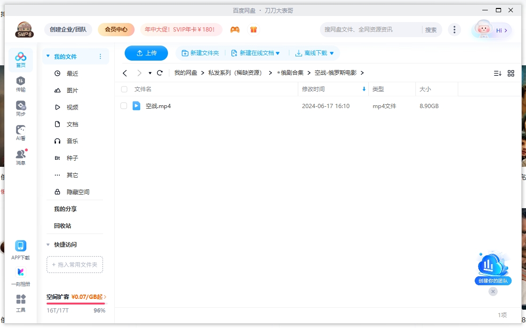Click the 上传 (Upload) button
526x328 pixels.
(x=146, y=53)
